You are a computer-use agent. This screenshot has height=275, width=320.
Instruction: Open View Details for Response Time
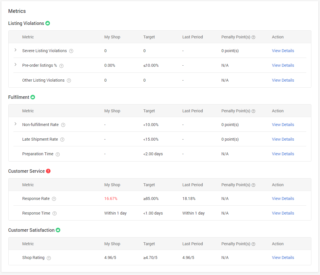[283, 213]
